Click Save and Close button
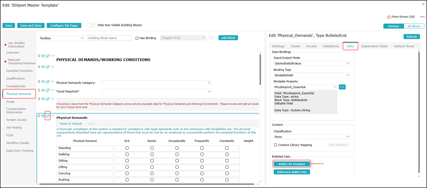Screen dimensions: 427x188 click(x=31, y=25)
